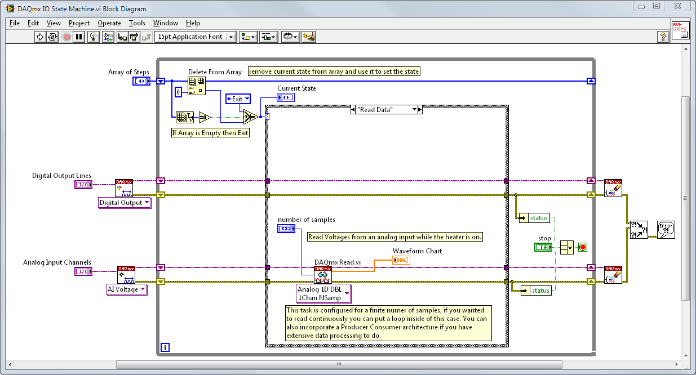The width and height of the screenshot is (696, 375).
Task: Expand the "Read Data" case selector
Action: click(x=414, y=110)
